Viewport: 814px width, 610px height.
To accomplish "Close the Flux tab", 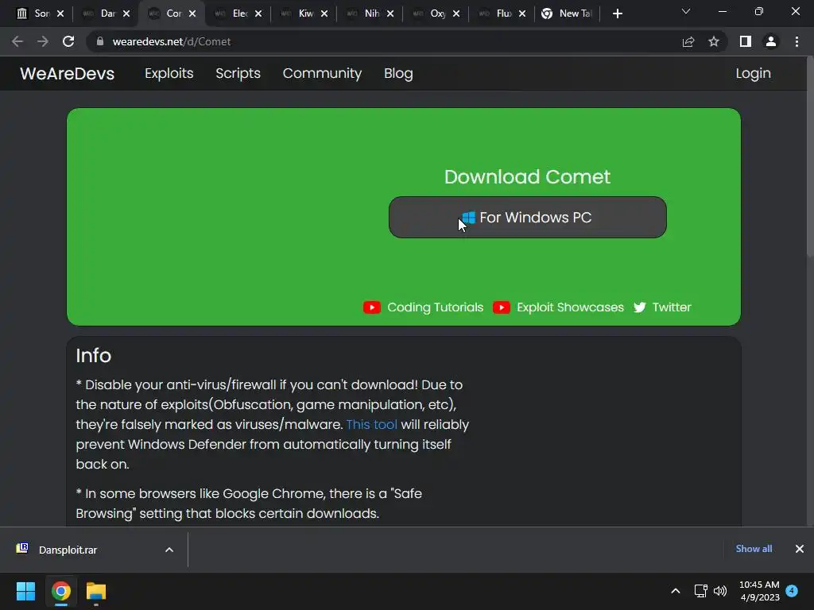I will click(522, 14).
